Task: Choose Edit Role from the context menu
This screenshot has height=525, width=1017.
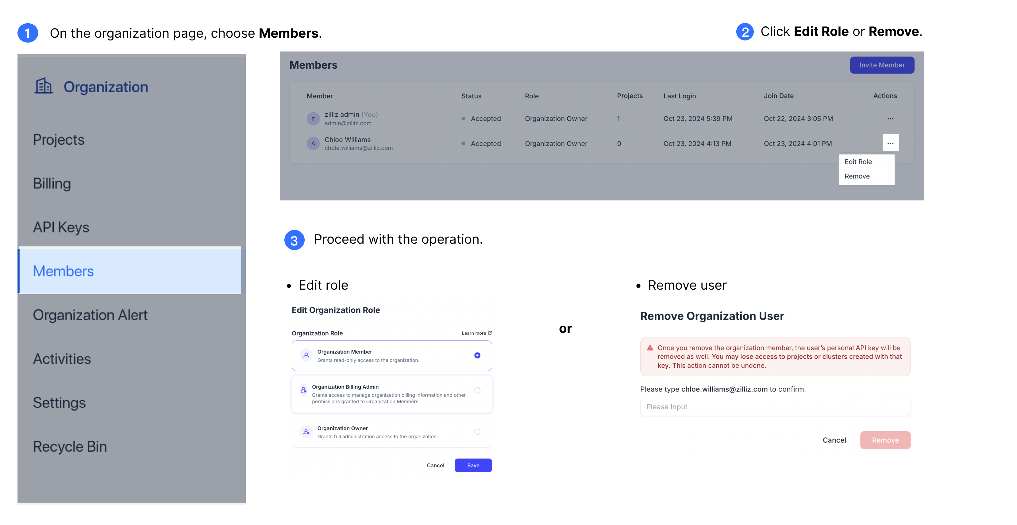Action: (x=858, y=162)
